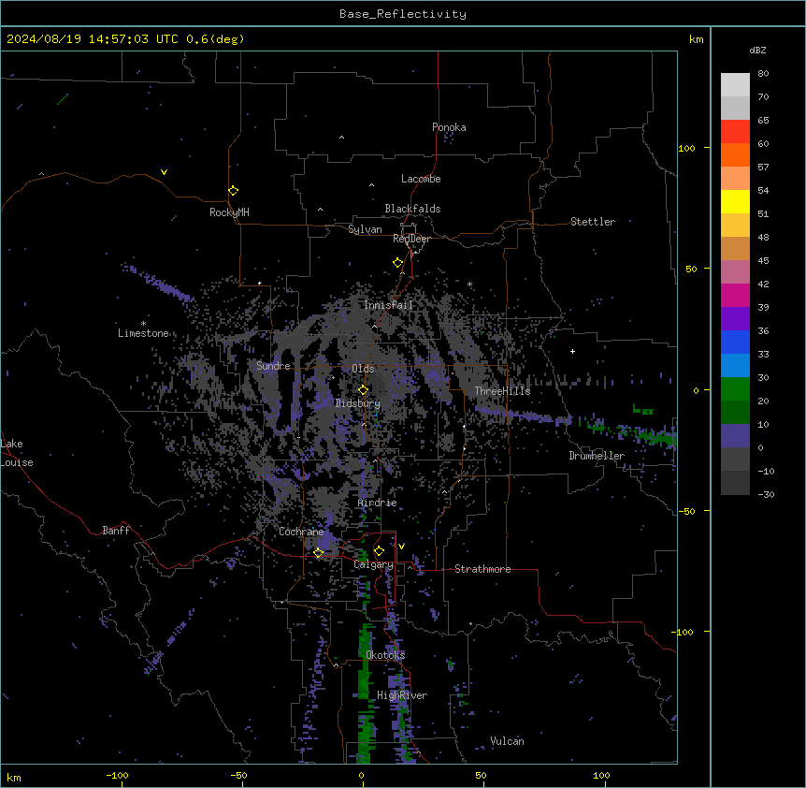
Task: Click the asterisk marker above Limestone
Action: click(x=143, y=324)
